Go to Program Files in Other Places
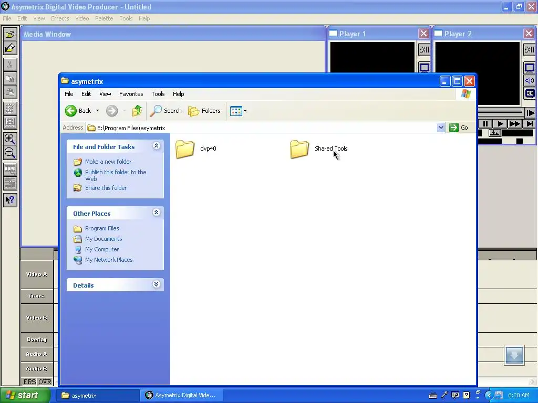Viewport: 538px width, 403px height. tap(102, 228)
